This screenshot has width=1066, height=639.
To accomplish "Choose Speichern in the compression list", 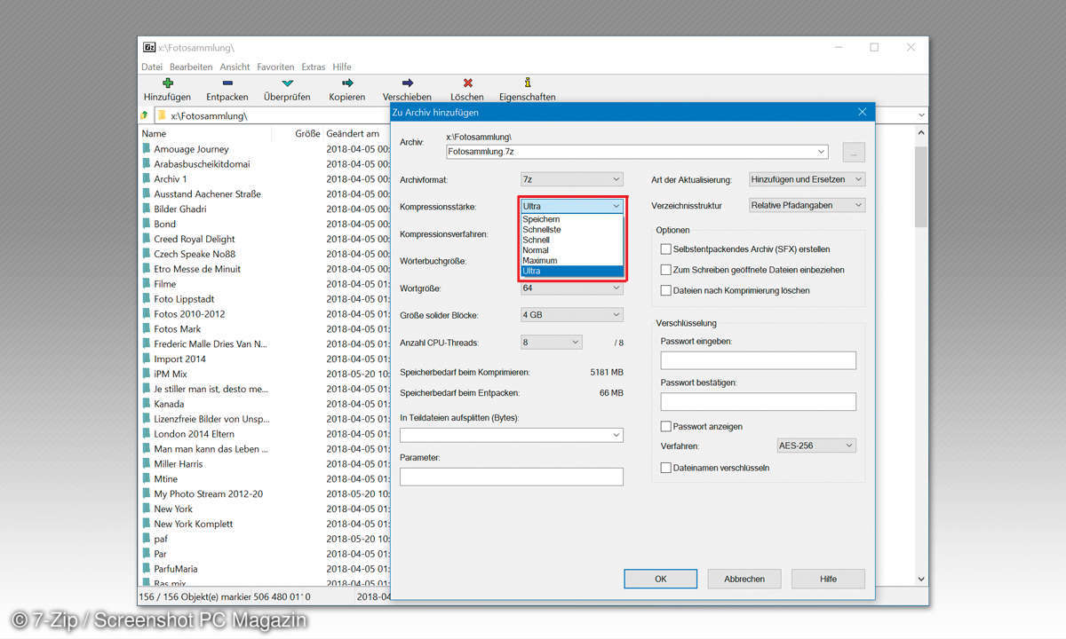I will click(x=571, y=219).
